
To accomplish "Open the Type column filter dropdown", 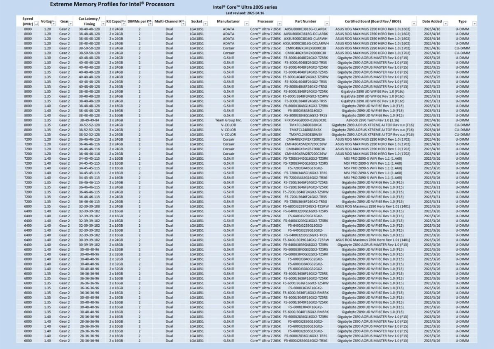I will [x=474, y=24].
